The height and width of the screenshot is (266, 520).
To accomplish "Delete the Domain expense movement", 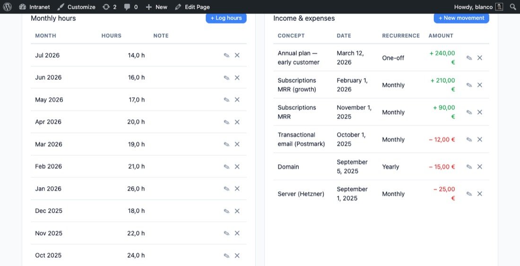I will pyautogui.click(x=480, y=167).
